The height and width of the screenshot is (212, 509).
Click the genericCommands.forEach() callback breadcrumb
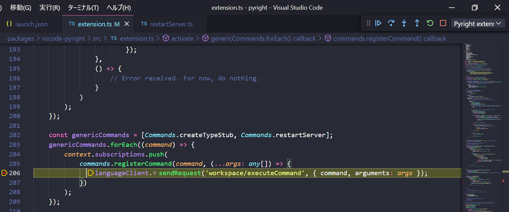(259, 38)
